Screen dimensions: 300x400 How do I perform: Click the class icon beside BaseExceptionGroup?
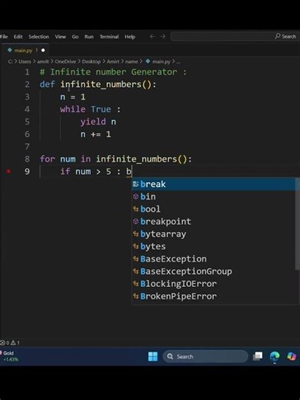[136, 272]
